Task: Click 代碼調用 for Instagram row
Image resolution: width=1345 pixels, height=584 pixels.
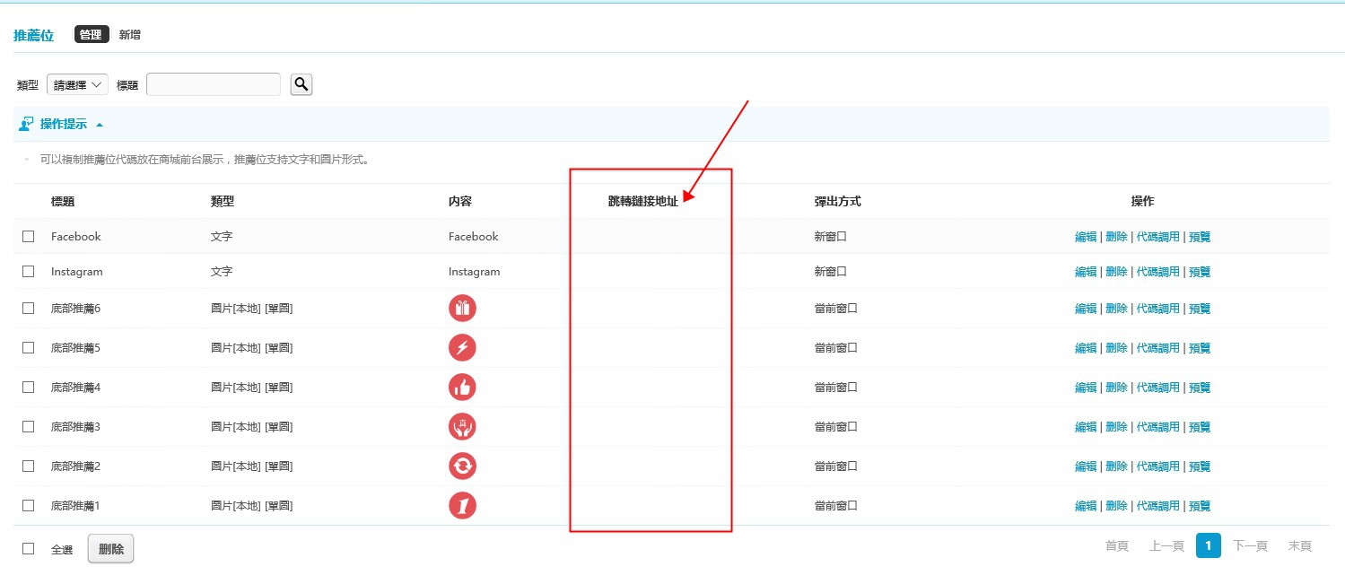Action: (1158, 272)
